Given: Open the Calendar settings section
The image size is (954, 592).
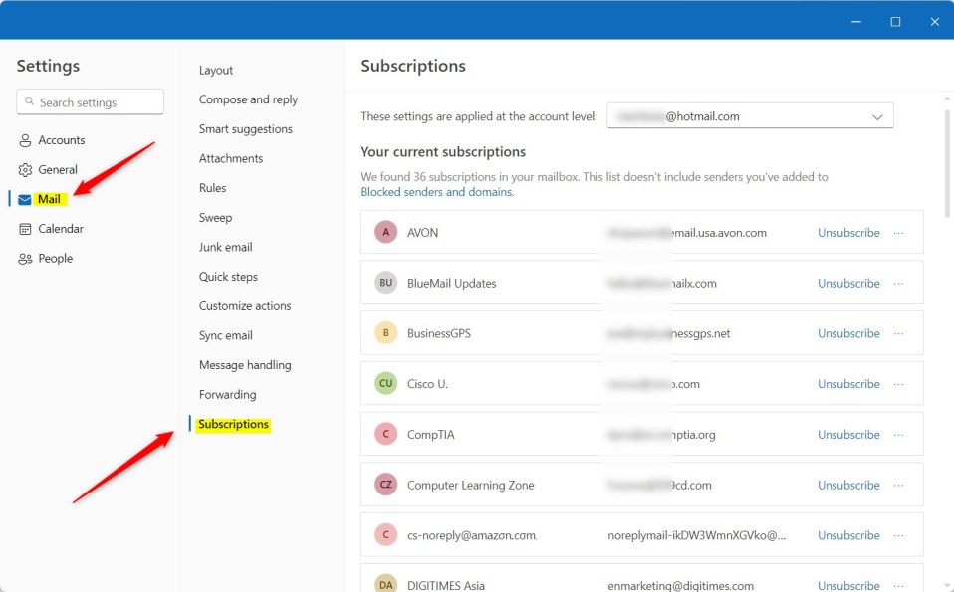Looking at the screenshot, I should 60,229.
